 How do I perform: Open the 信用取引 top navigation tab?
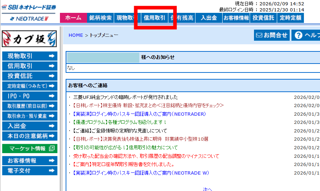coord(154,18)
